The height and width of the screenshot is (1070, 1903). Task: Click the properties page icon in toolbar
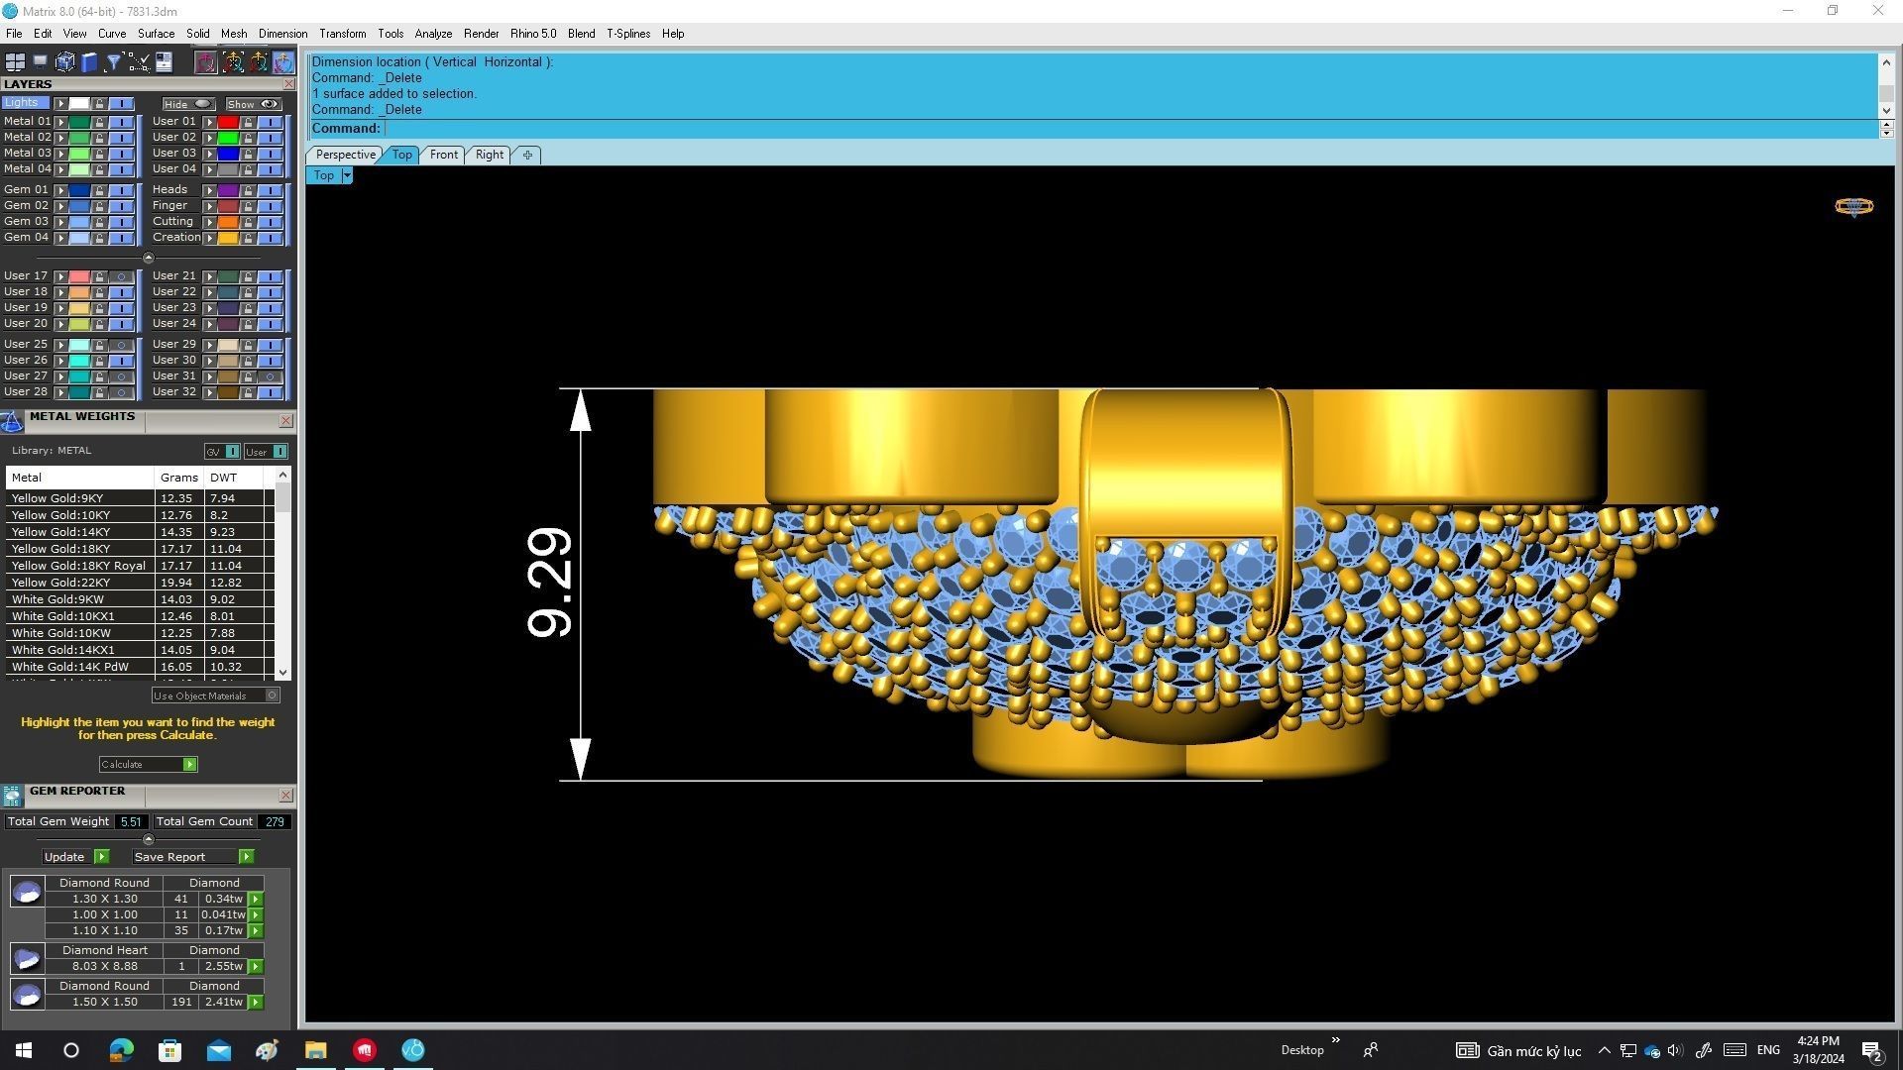pyautogui.click(x=164, y=62)
